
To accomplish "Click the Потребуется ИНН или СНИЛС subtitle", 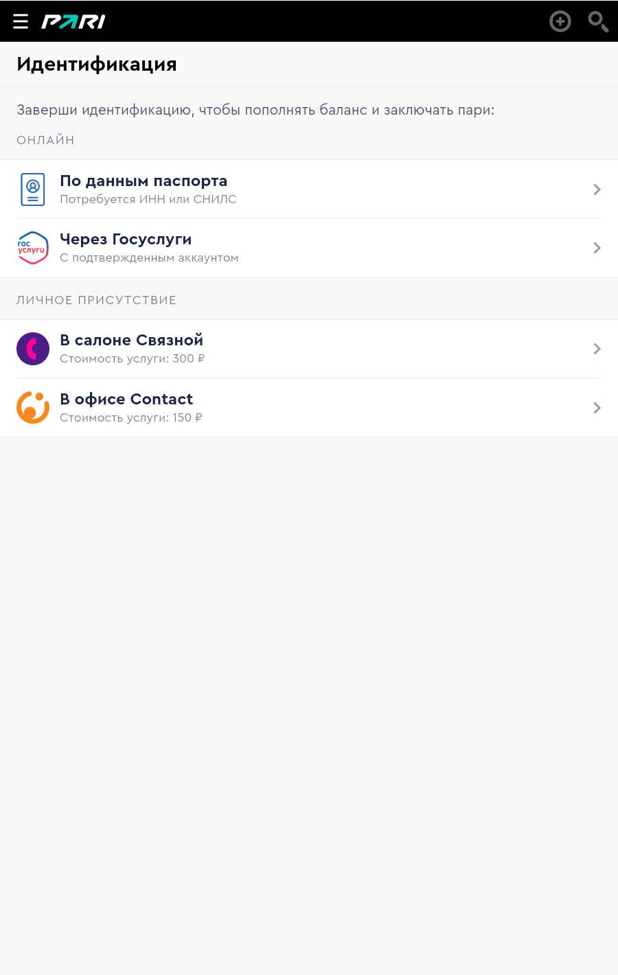I will (148, 199).
